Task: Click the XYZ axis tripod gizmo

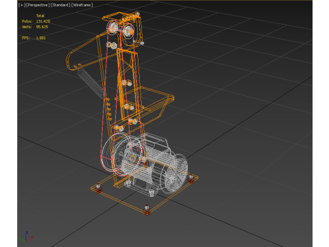Action: tap(26, 237)
